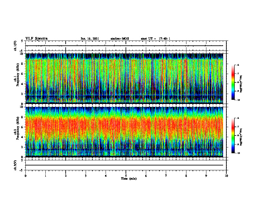This screenshot has width=255, height=197.
Task: Click the date 'Jan. 16, 2021' label
Action: coord(90,39)
